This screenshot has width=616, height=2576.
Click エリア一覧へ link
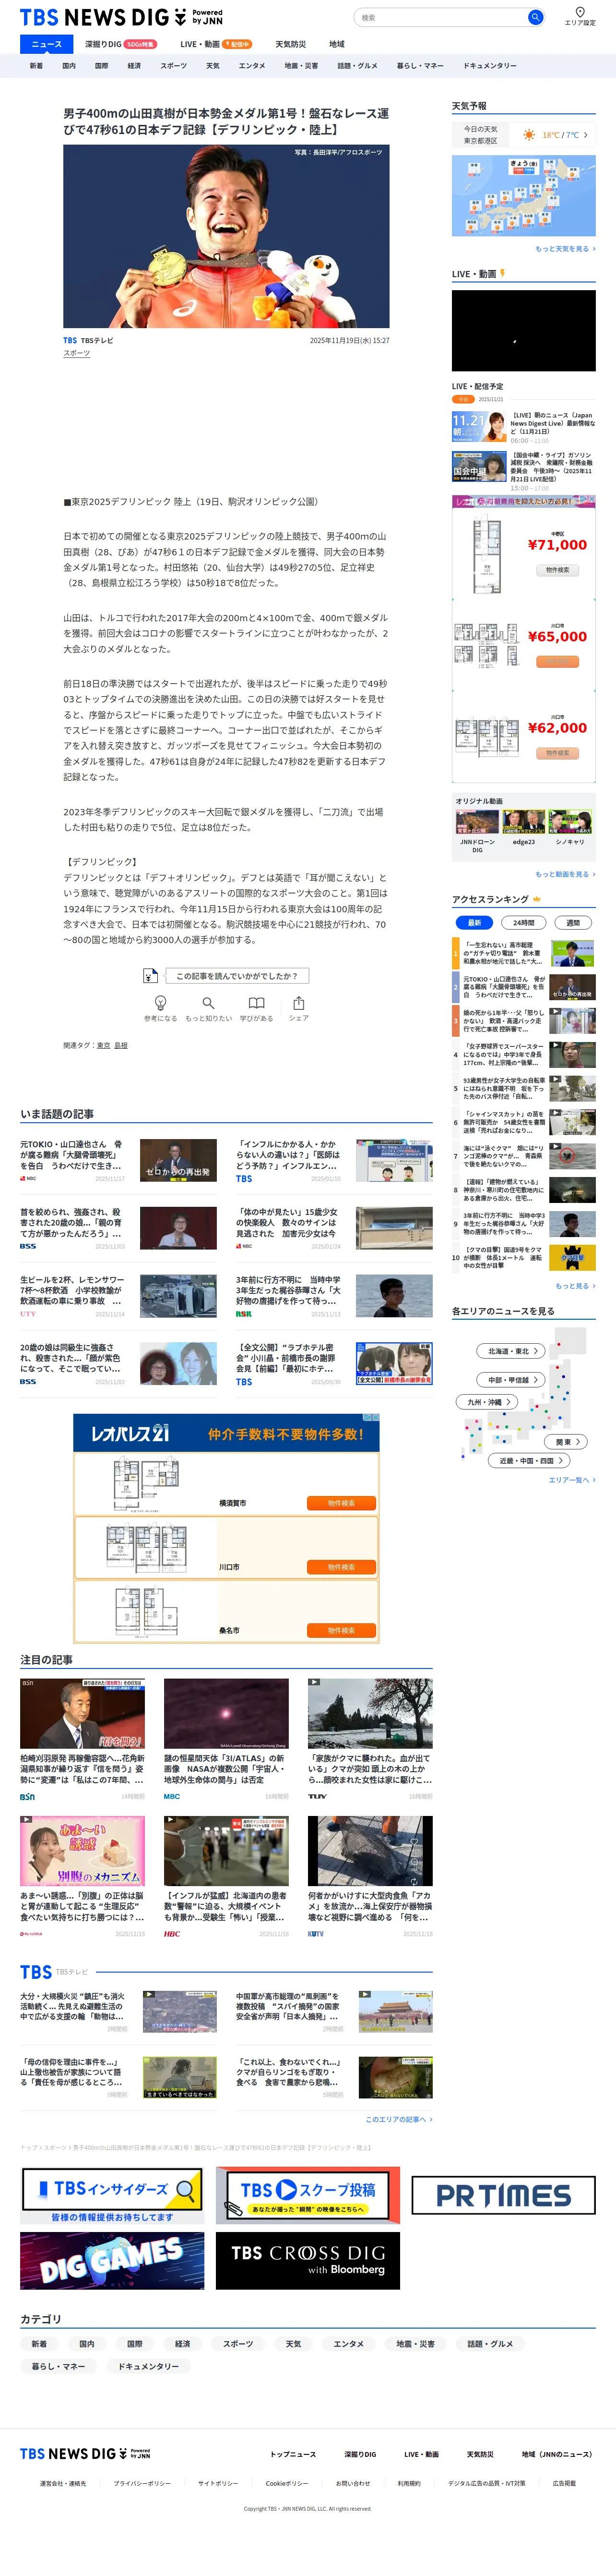click(572, 1480)
